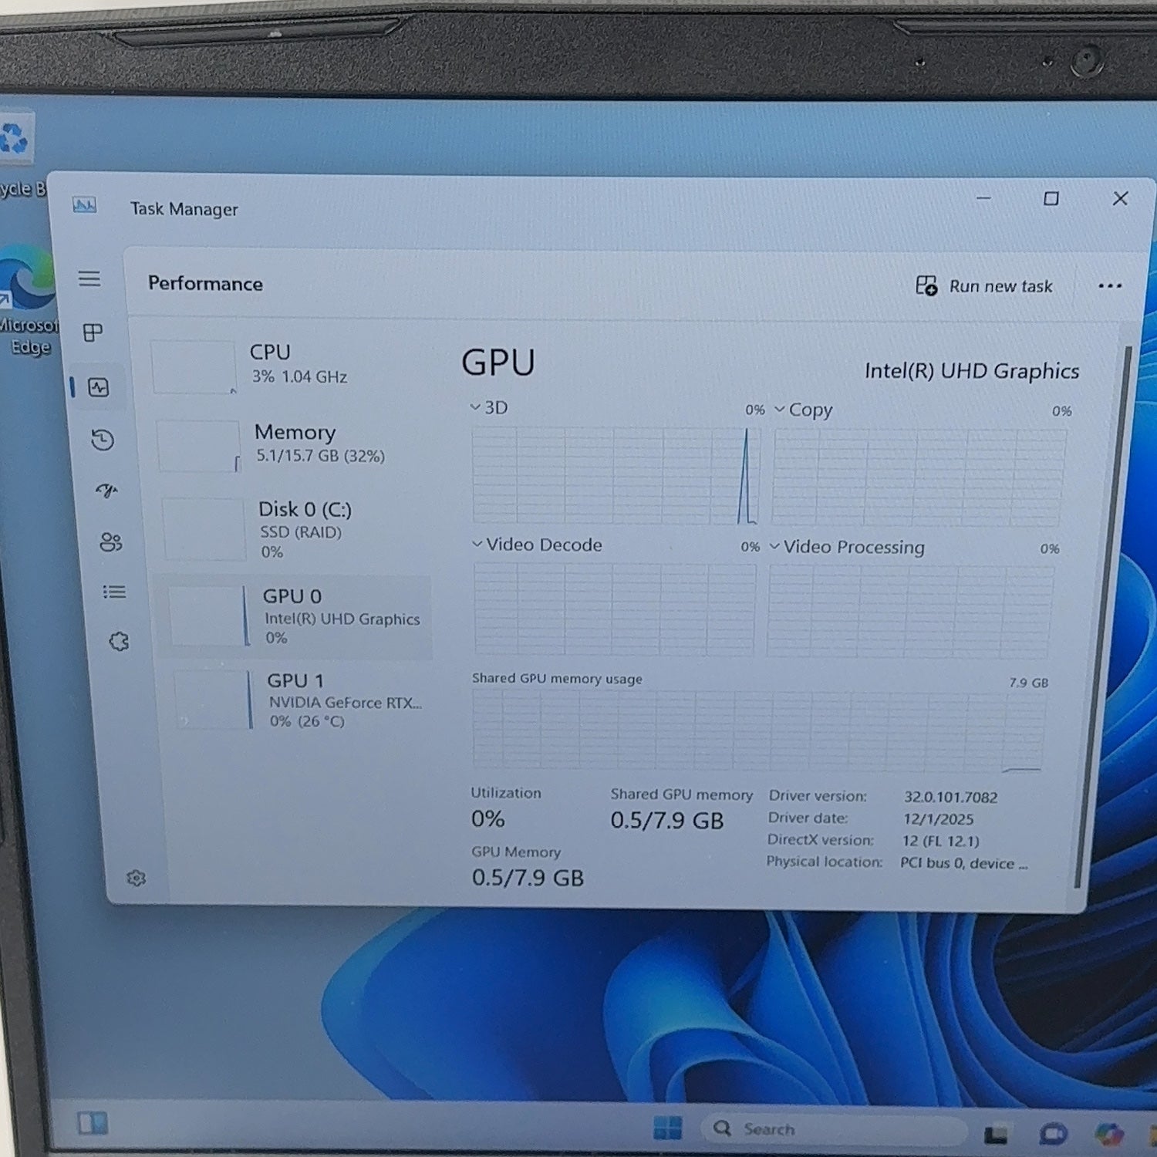Viewport: 1157px width, 1157px height.
Task: Click the GPU panel vertical scrollbar
Action: click(1102, 617)
